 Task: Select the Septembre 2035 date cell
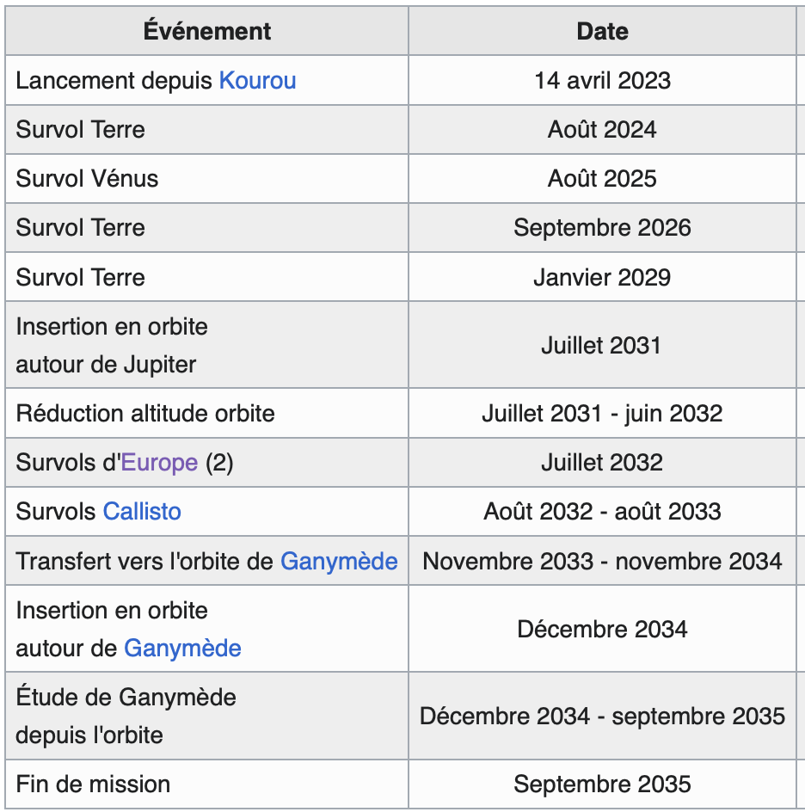(x=602, y=784)
